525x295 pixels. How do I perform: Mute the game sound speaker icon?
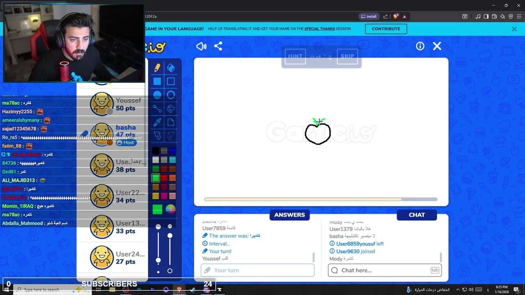point(201,46)
